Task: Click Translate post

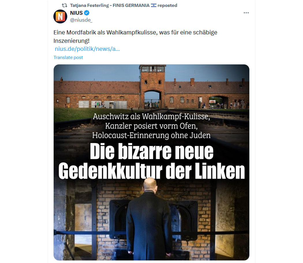Action: coord(68,58)
